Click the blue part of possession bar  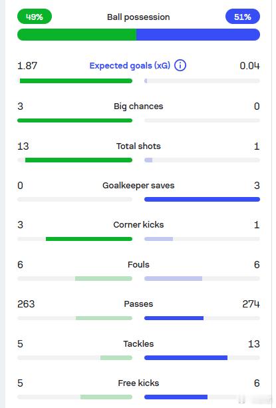pos(198,35)
